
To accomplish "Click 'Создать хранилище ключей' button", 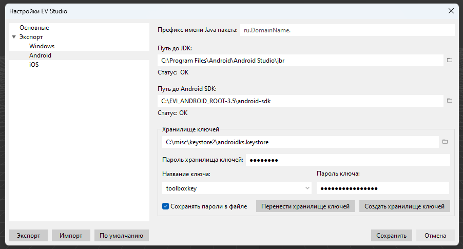I will click(x=404, y=206).
